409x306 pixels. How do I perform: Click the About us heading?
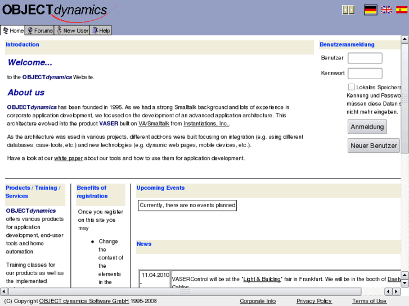coord(26,93)
